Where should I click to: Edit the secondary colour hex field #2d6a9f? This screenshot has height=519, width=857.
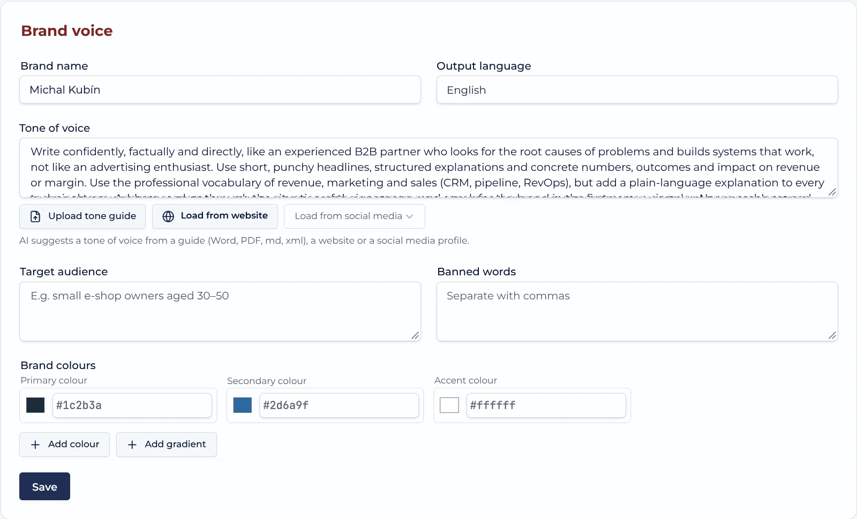click(339, 405)
